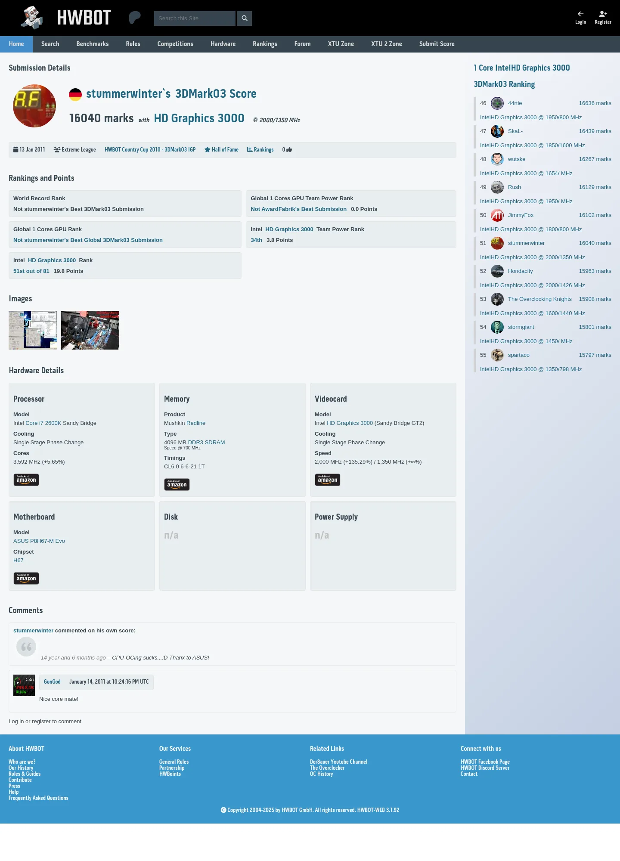Image resolution: width=620 pixels, height=861 pixels.
Task: Click GunGod username in comment
Action: pyautogui.click(x=52, y=682)
